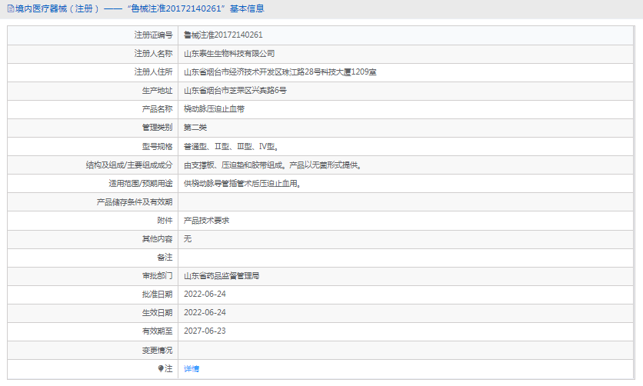Click the 审批部门 label
This screenshot has height=386, width=643.
(157, 276)
